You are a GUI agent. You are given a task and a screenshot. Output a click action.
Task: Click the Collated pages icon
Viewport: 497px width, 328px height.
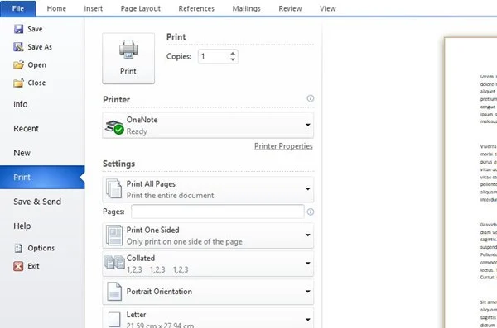click(x=114, y=262)
